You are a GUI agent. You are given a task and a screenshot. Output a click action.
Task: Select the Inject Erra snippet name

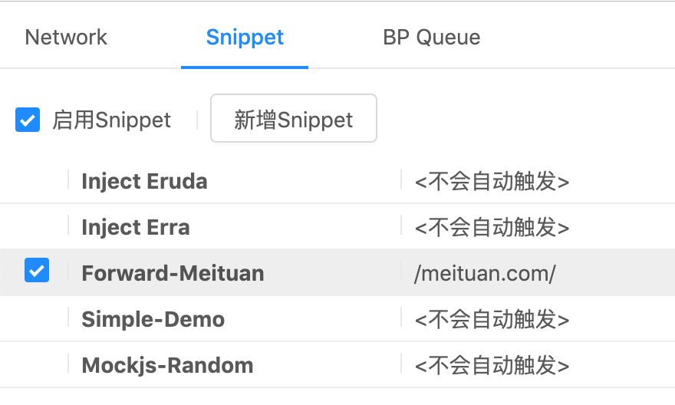[135, 228]
